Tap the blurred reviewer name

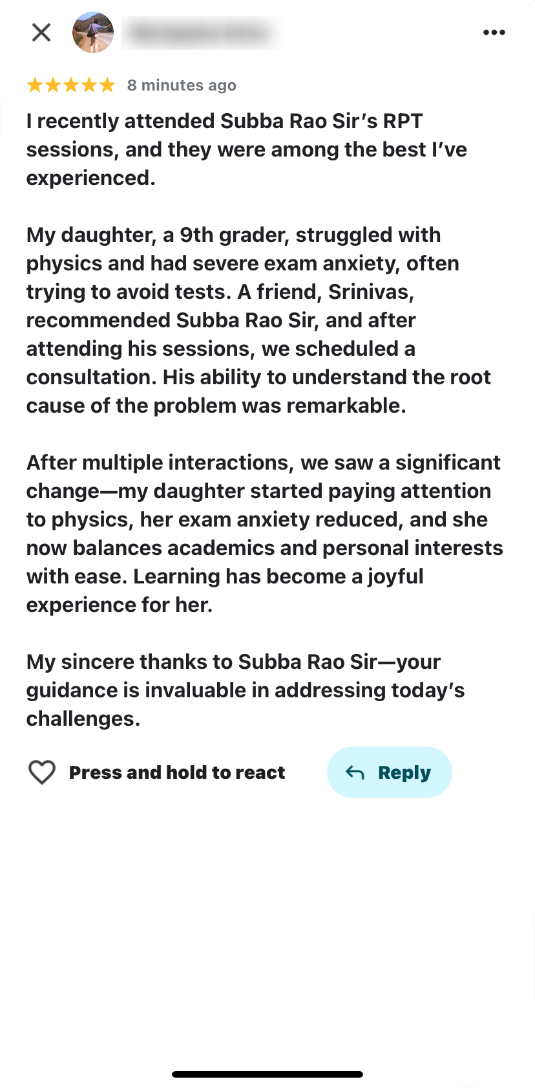[200, 32]
